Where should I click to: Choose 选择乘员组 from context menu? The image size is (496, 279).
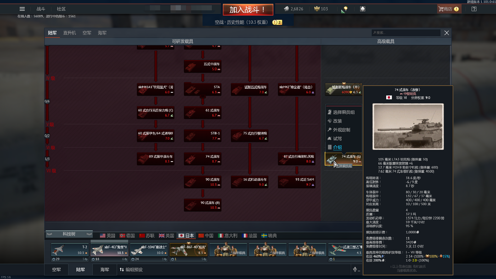point(344,112)
